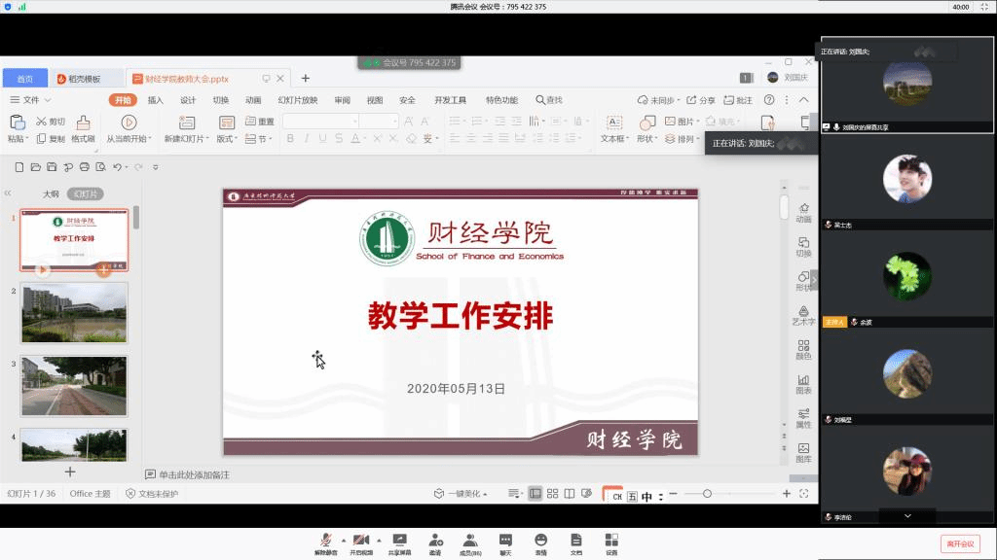Image resolution: width=997 pixels, height=560 pixels.
Task: Toggle bold text formatting
Action: 290,139
